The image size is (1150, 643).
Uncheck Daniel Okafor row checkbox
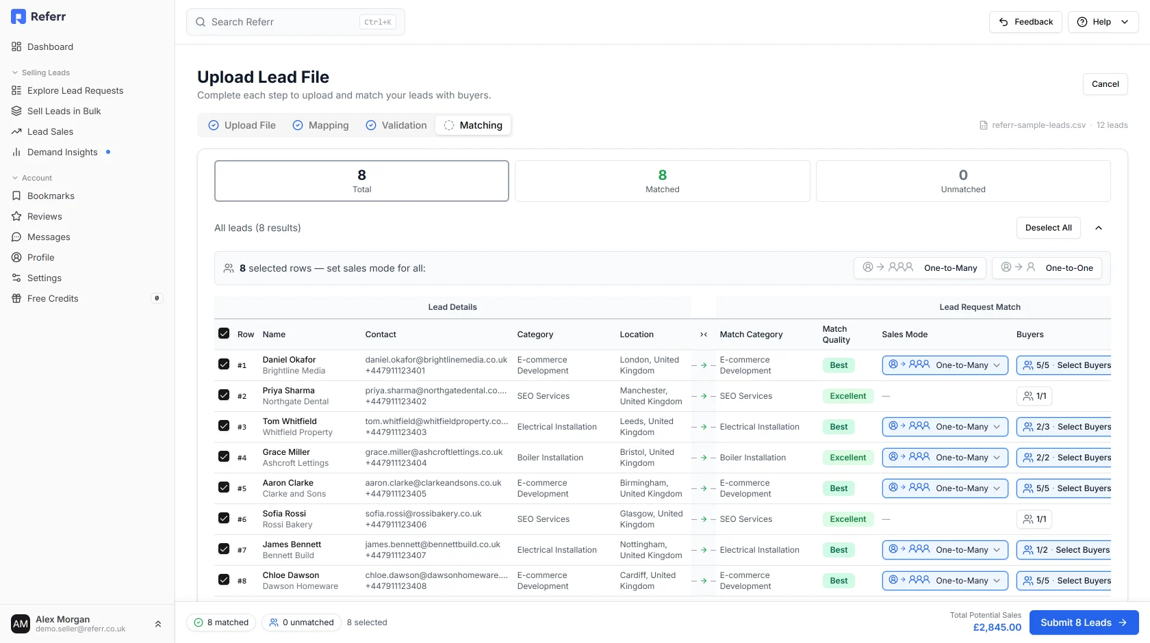click(x=224, y=365)
